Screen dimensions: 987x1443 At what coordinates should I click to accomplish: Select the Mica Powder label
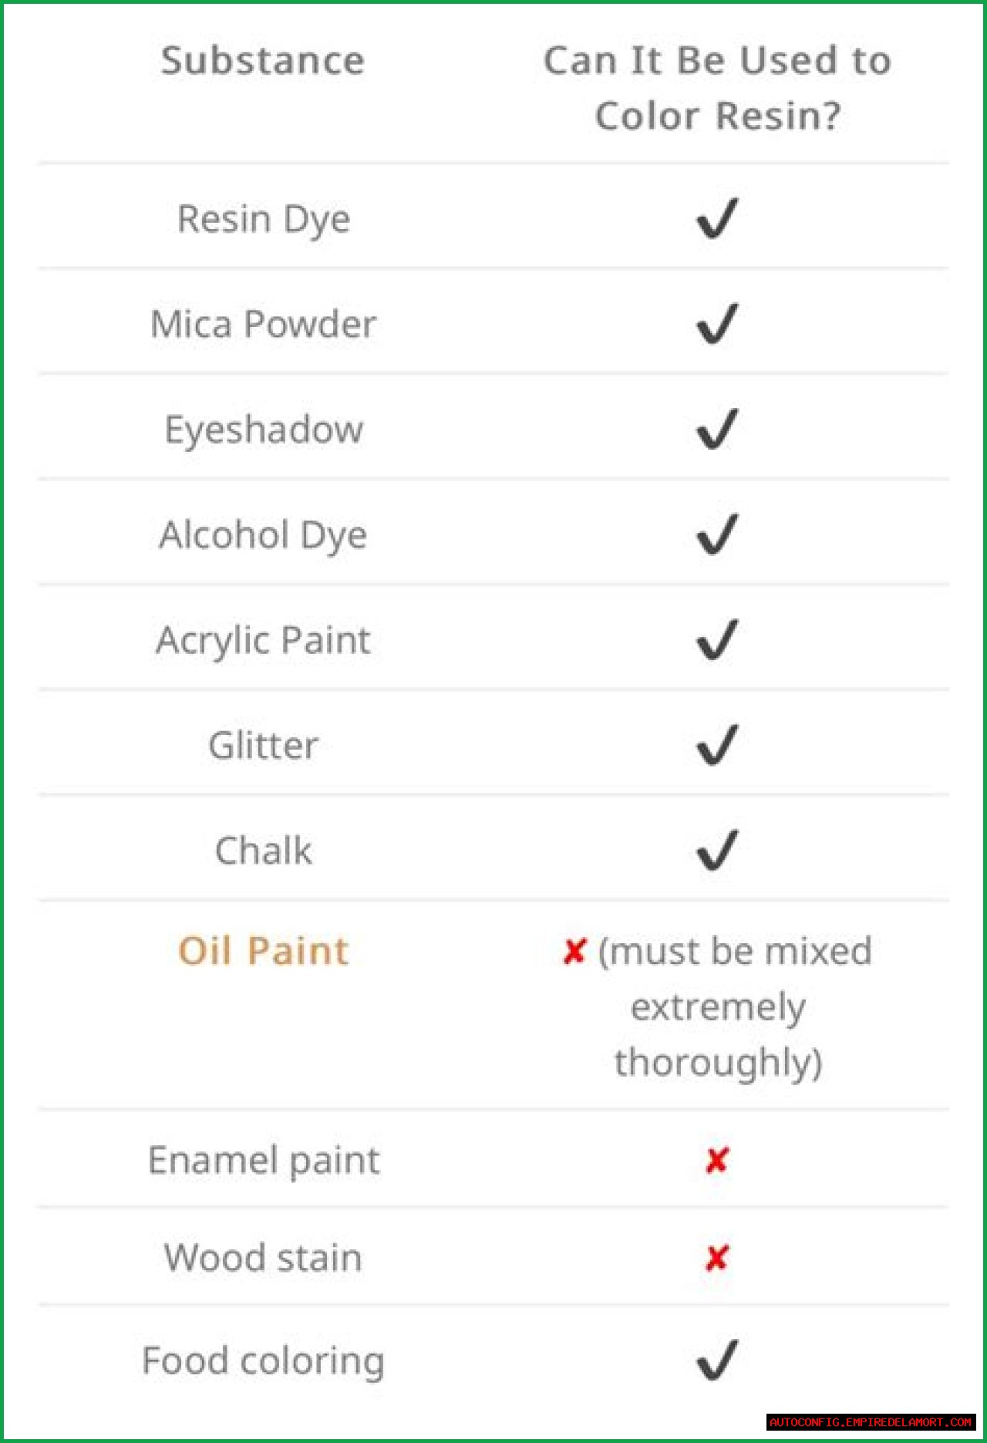pyautogui.click(x=263, y=324)
